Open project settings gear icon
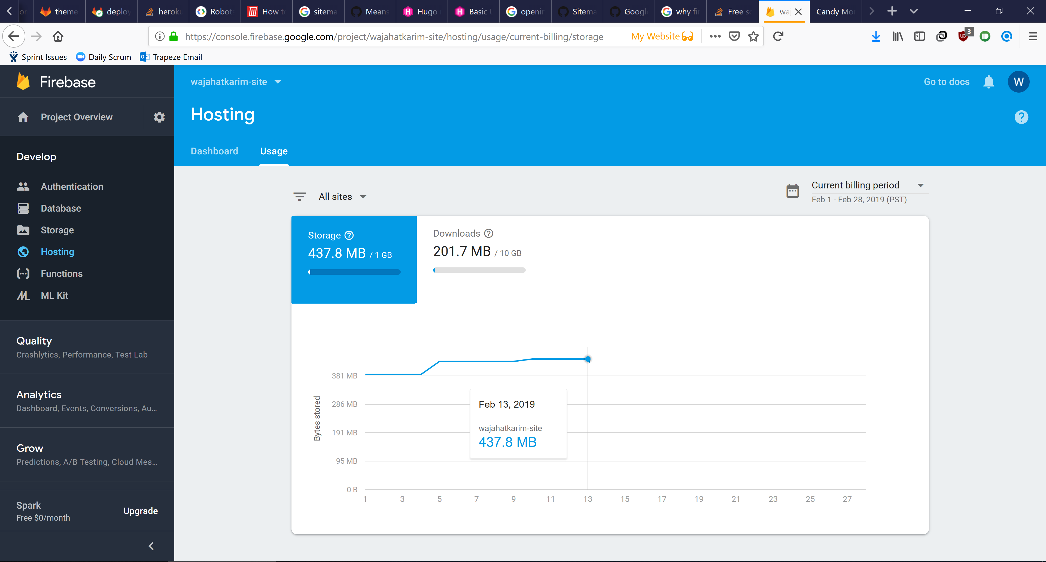 (x=159, y=117)
